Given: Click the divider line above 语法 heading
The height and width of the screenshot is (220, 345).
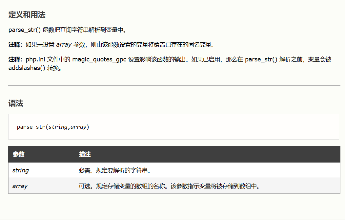Looking at the screenshot, I should pyautogui.click(x=174, y=86).
